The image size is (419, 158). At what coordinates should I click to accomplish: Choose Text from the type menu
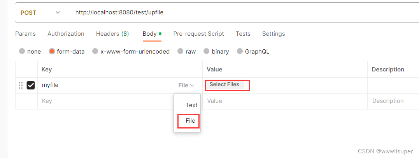191,105
